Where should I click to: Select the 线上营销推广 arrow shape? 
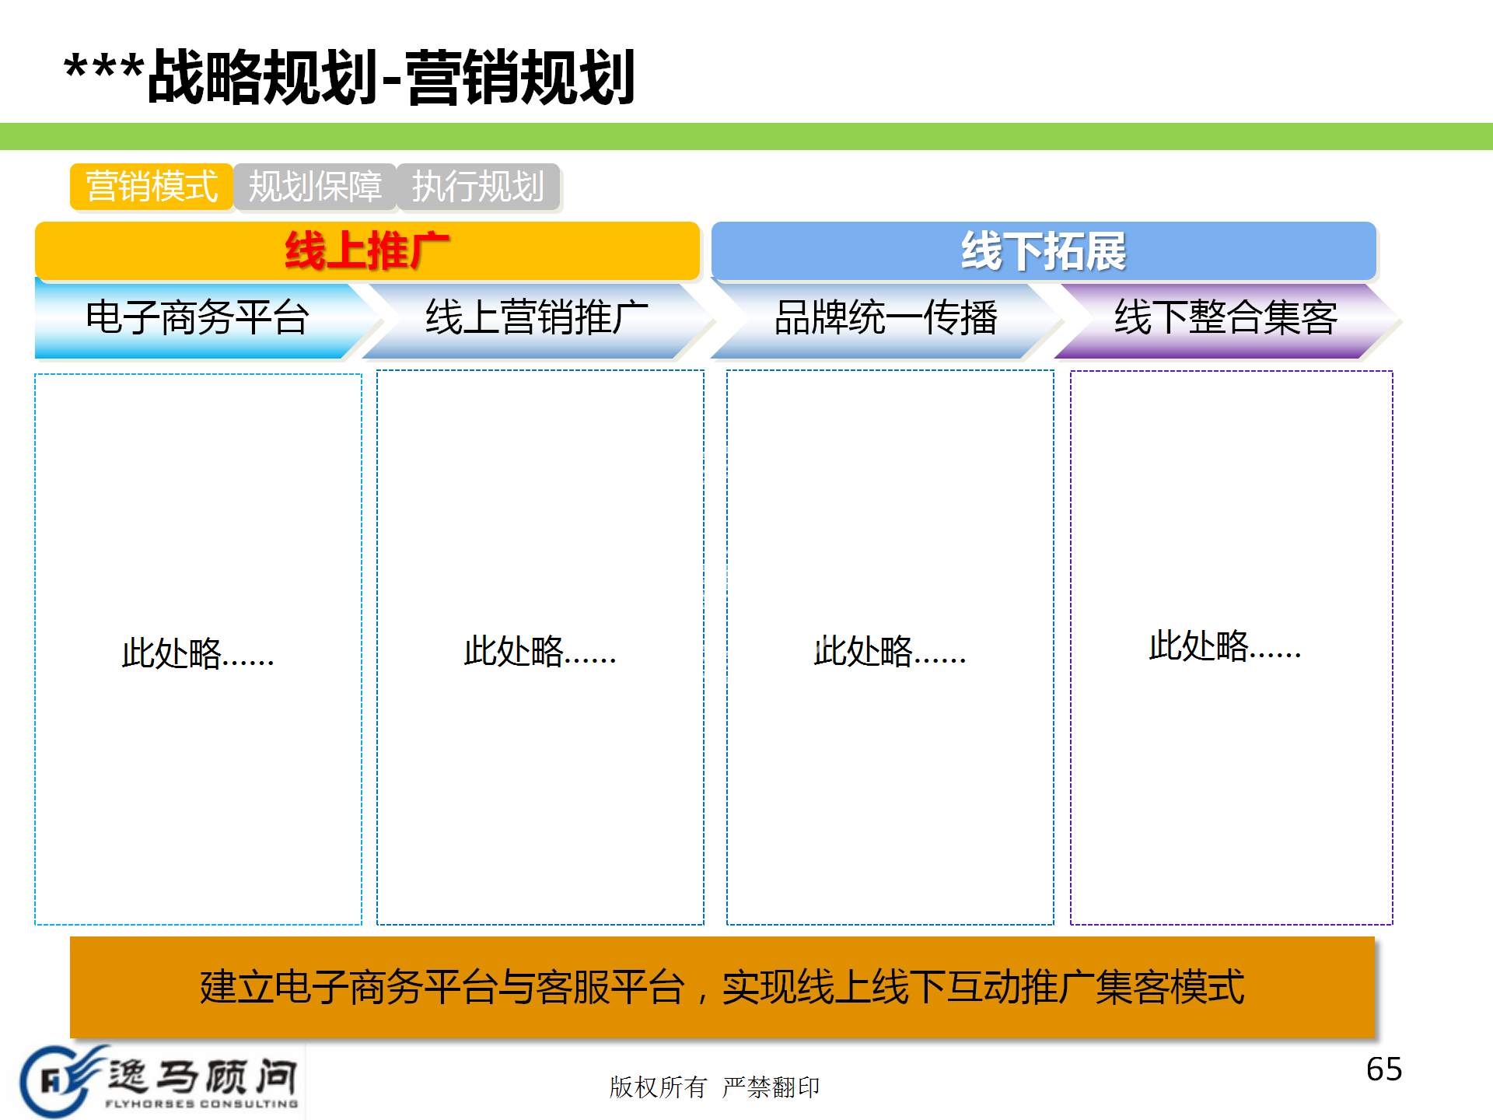click(537, 319)
